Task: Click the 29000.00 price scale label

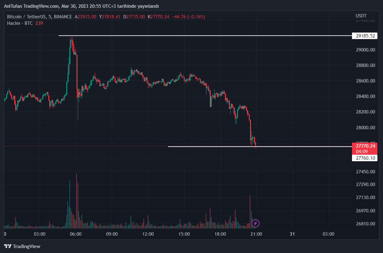Action: pos(365,50)
